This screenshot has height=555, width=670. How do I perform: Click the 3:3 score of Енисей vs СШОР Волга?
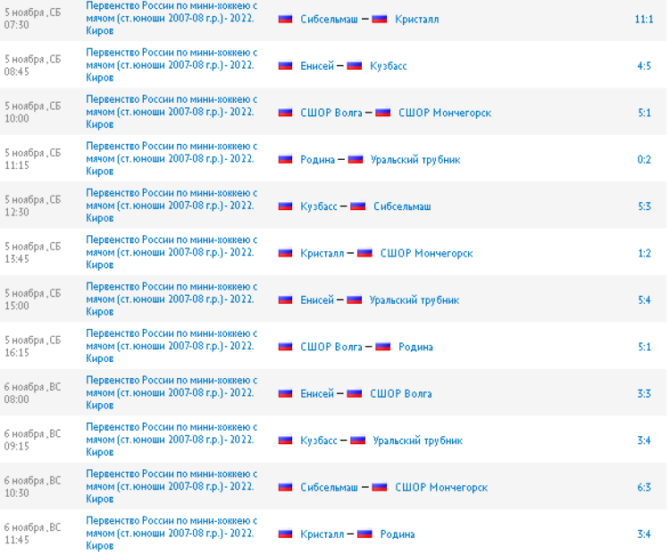coord(644,394)
